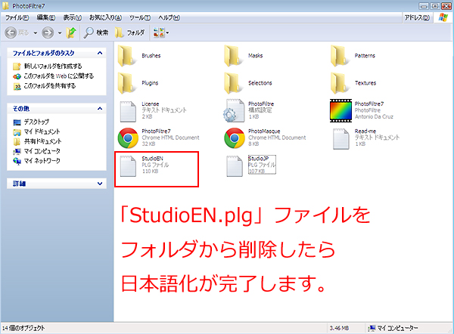Click the StudioJP file name label
The image size is (454, 334).
259,159
